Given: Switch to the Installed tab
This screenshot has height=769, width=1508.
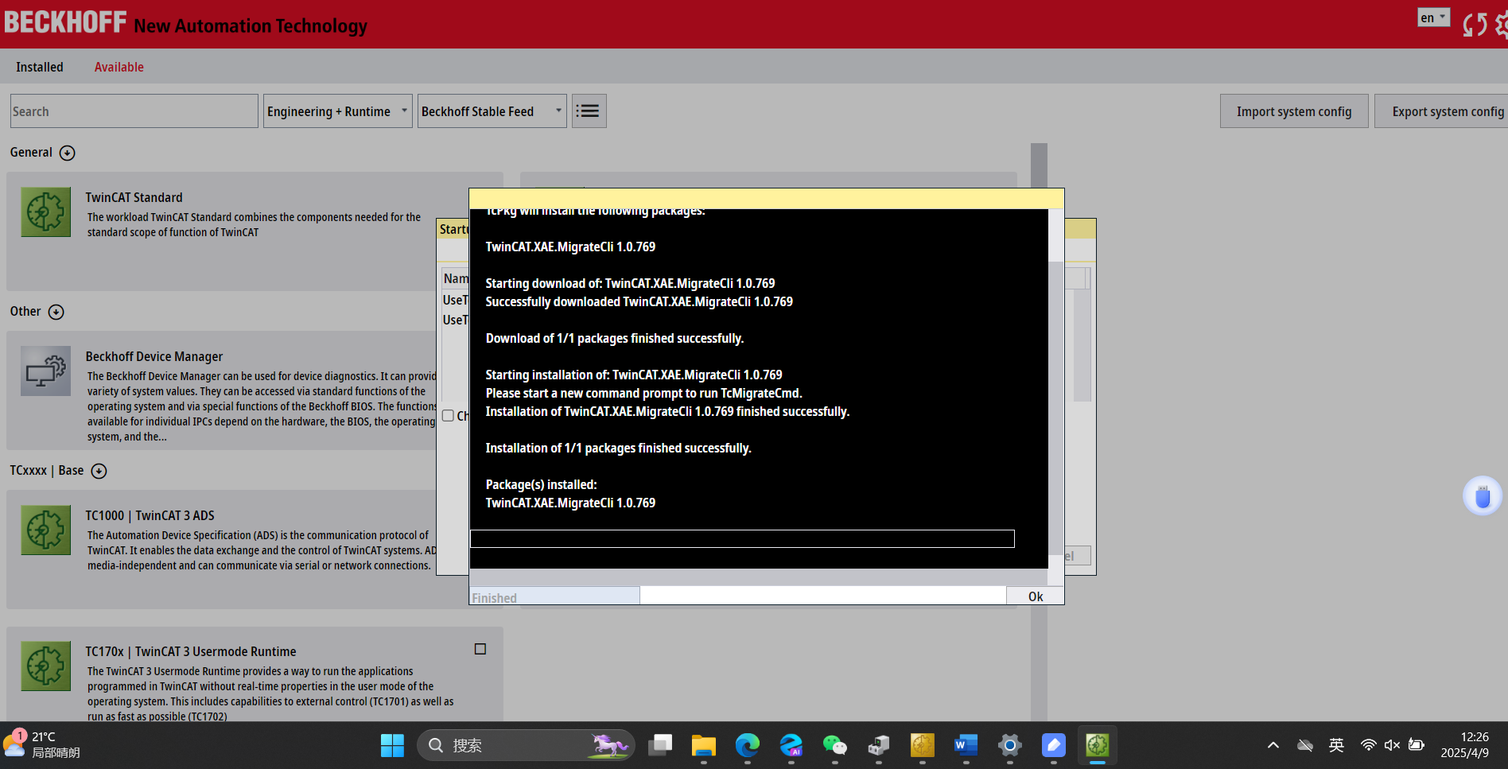Looking at the screenshot, I should [40, 67].
